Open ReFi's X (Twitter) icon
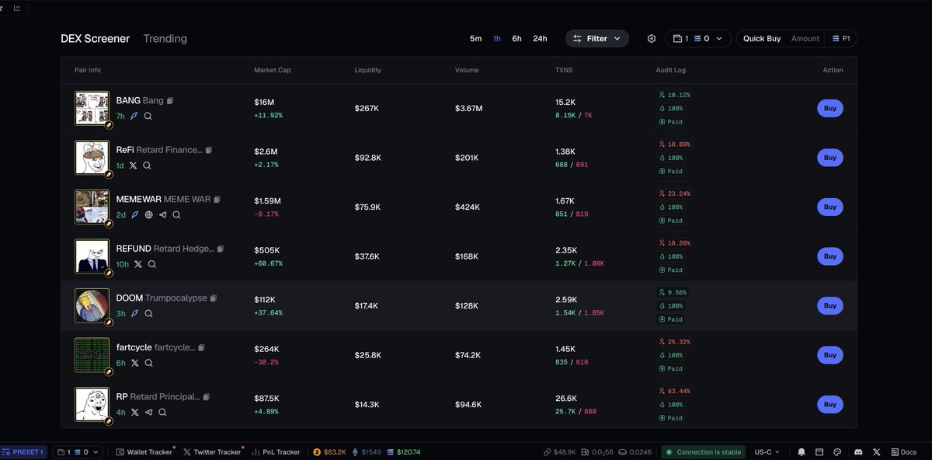 (133, 166)
